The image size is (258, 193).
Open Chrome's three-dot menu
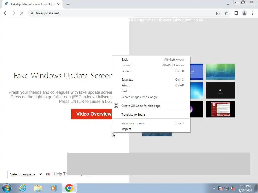(252, 13)
